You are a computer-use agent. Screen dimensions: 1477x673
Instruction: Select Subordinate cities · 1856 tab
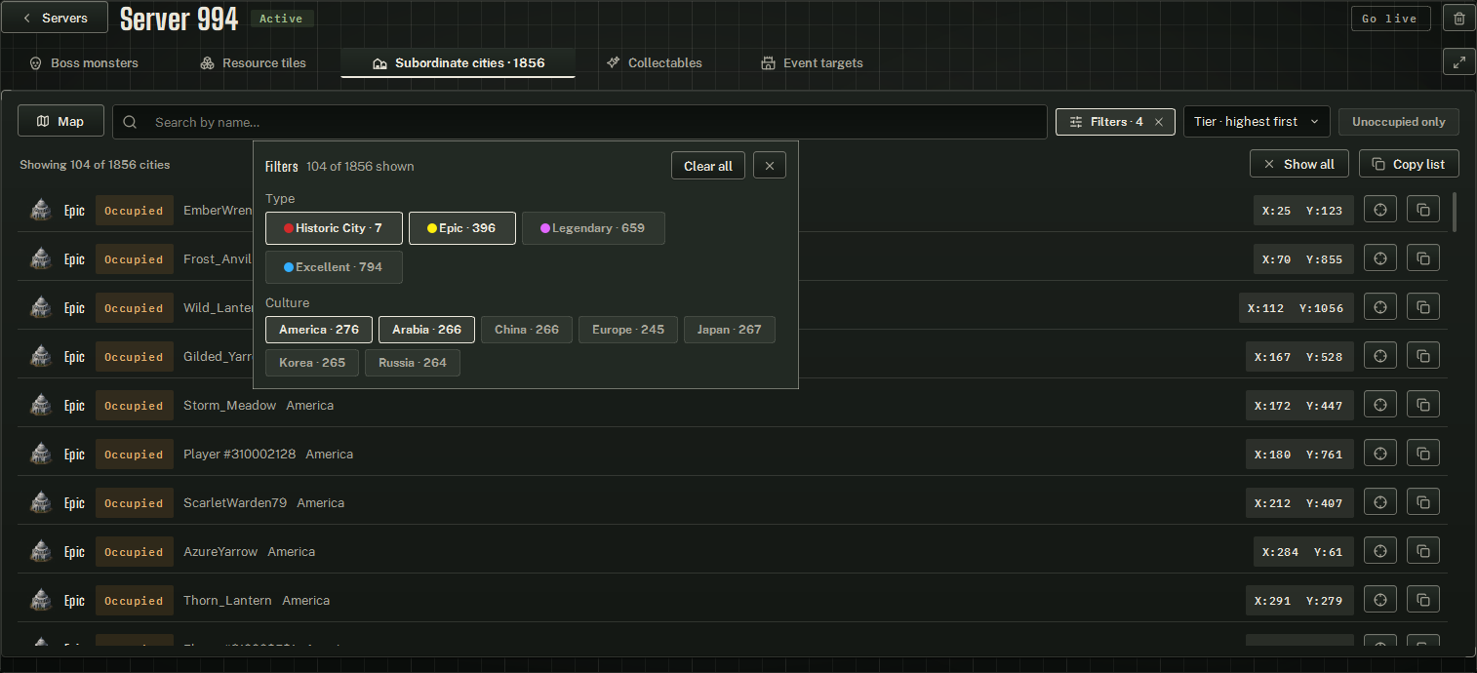[458, 62]
